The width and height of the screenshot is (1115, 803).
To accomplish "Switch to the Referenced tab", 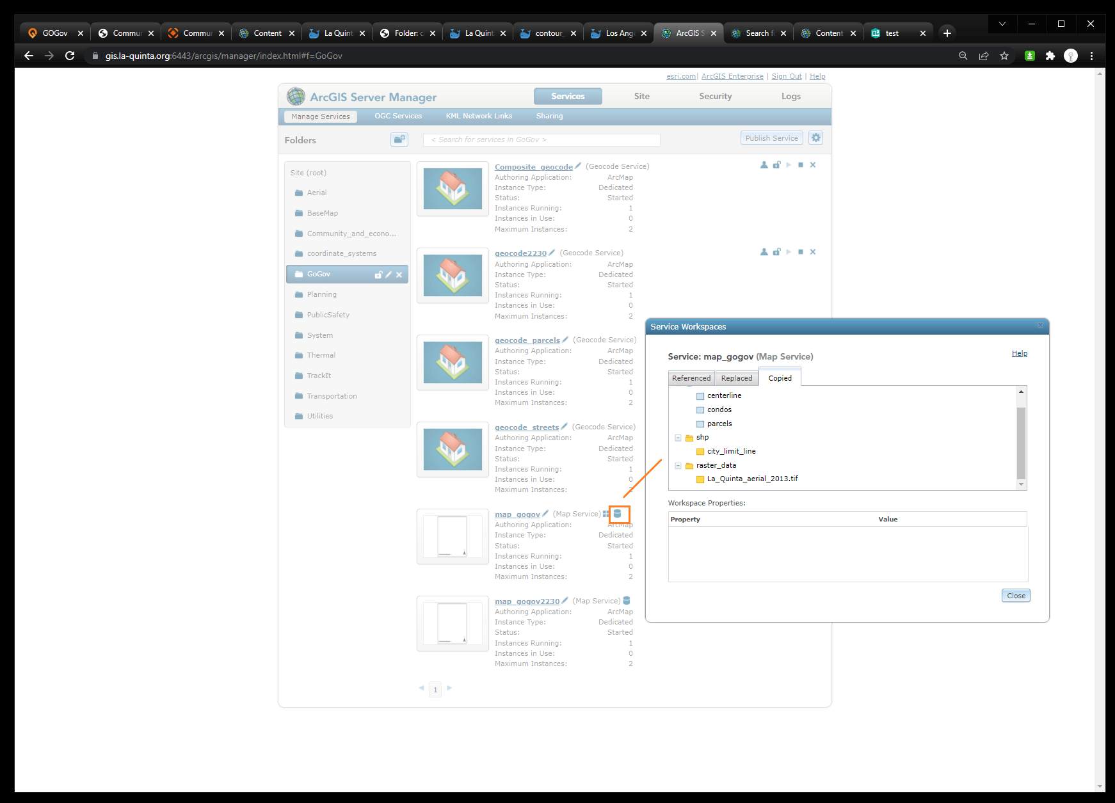I will [691, 378].
